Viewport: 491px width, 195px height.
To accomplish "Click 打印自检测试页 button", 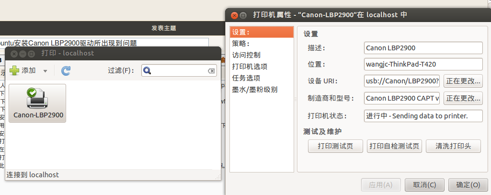I will tap(394, 146).
